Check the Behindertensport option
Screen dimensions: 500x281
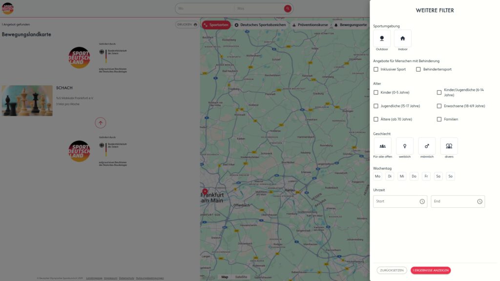pos(418,69)
